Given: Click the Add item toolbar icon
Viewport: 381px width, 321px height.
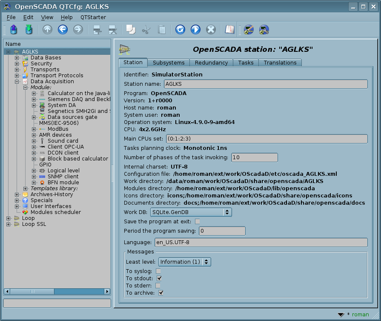Looking at the screenshot, I should (97, 30).
